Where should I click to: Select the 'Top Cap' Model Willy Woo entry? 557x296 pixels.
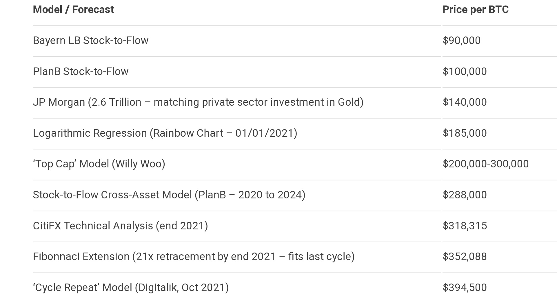pyautogui.click(x=99, y=164)
